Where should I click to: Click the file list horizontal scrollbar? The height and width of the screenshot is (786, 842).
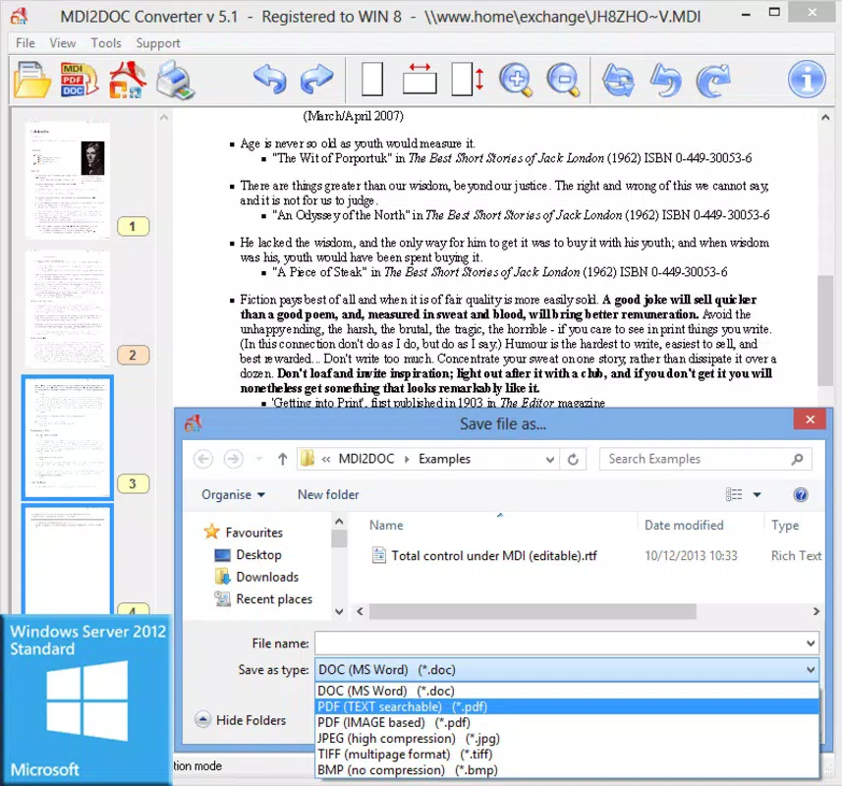click(x=533, y=611)
